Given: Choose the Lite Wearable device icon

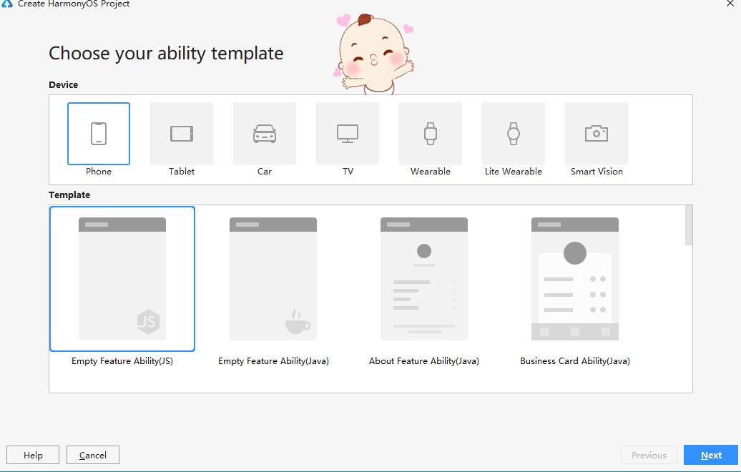Looking at the screenshot, I should 514,134.
